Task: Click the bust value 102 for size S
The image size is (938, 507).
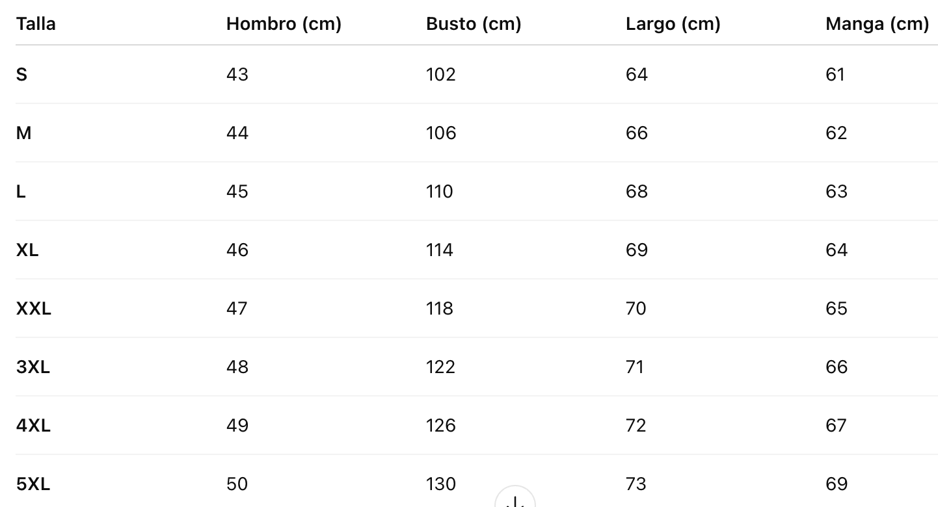Action: [x=440, y=75]
